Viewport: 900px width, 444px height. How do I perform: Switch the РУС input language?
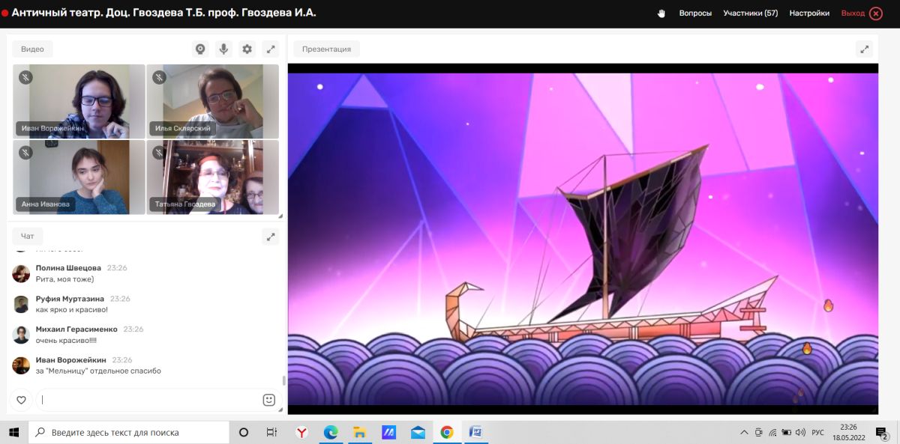click(818, 432)
